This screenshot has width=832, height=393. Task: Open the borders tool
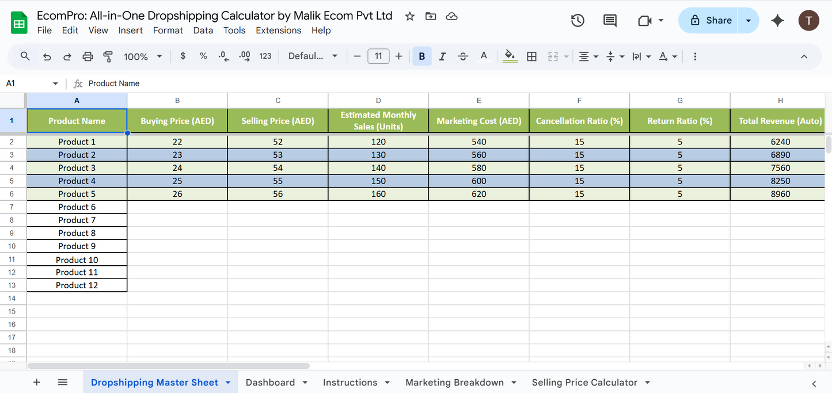532,56
